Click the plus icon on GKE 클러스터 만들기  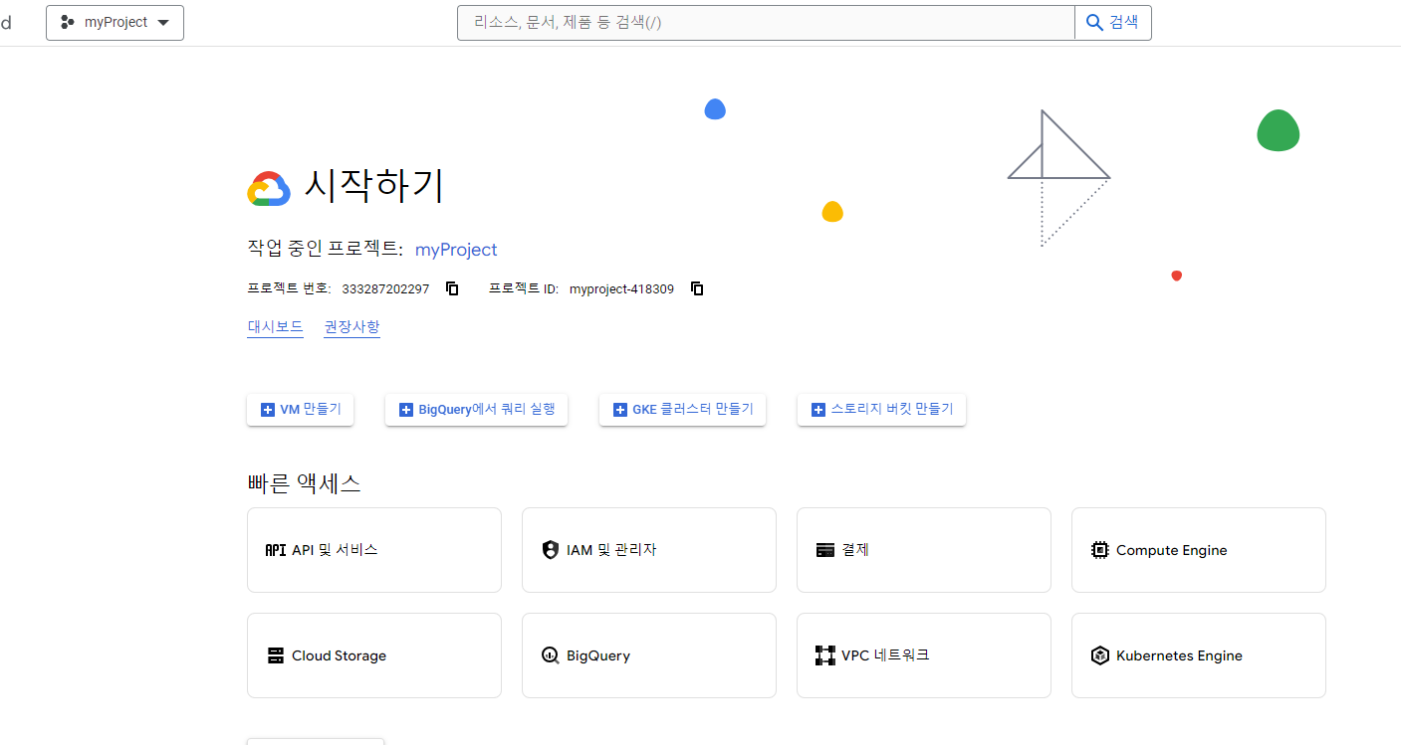[x=619, y=410]
